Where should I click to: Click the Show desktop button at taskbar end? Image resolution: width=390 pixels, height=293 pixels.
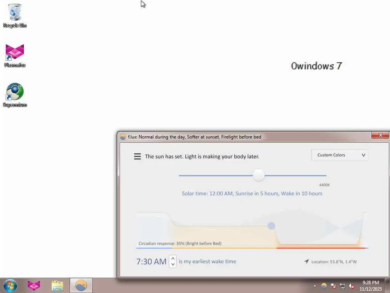387,285
